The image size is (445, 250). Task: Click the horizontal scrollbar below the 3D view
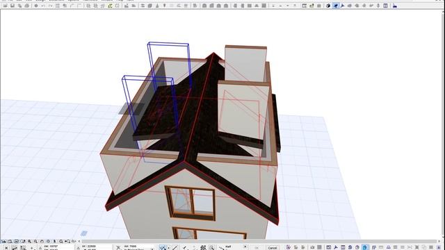(259, 242)
